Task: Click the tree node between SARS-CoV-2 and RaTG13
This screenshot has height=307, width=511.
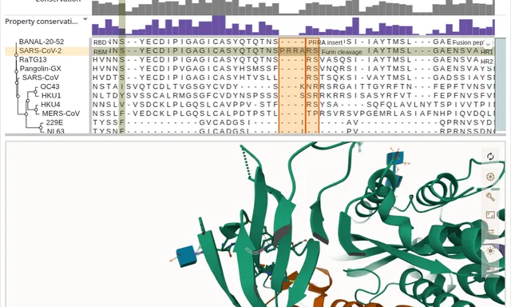Action: pos(16,55)
